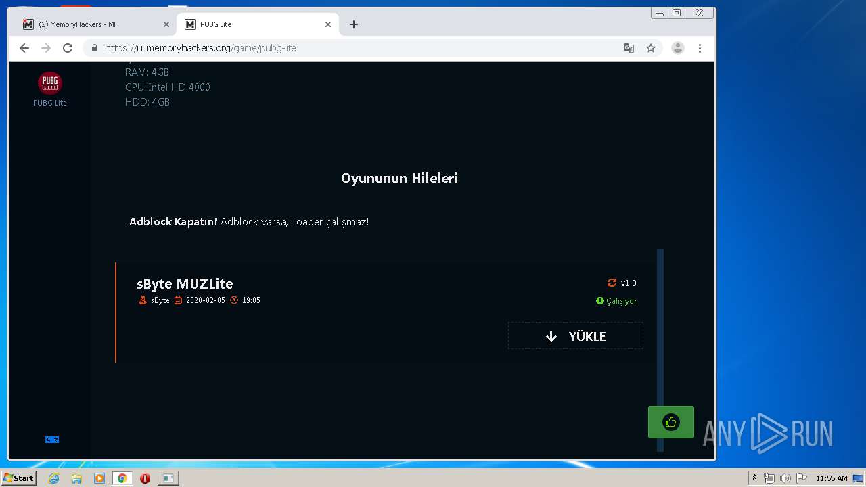Open the last taskbar application icon

(x=168, y=478)
